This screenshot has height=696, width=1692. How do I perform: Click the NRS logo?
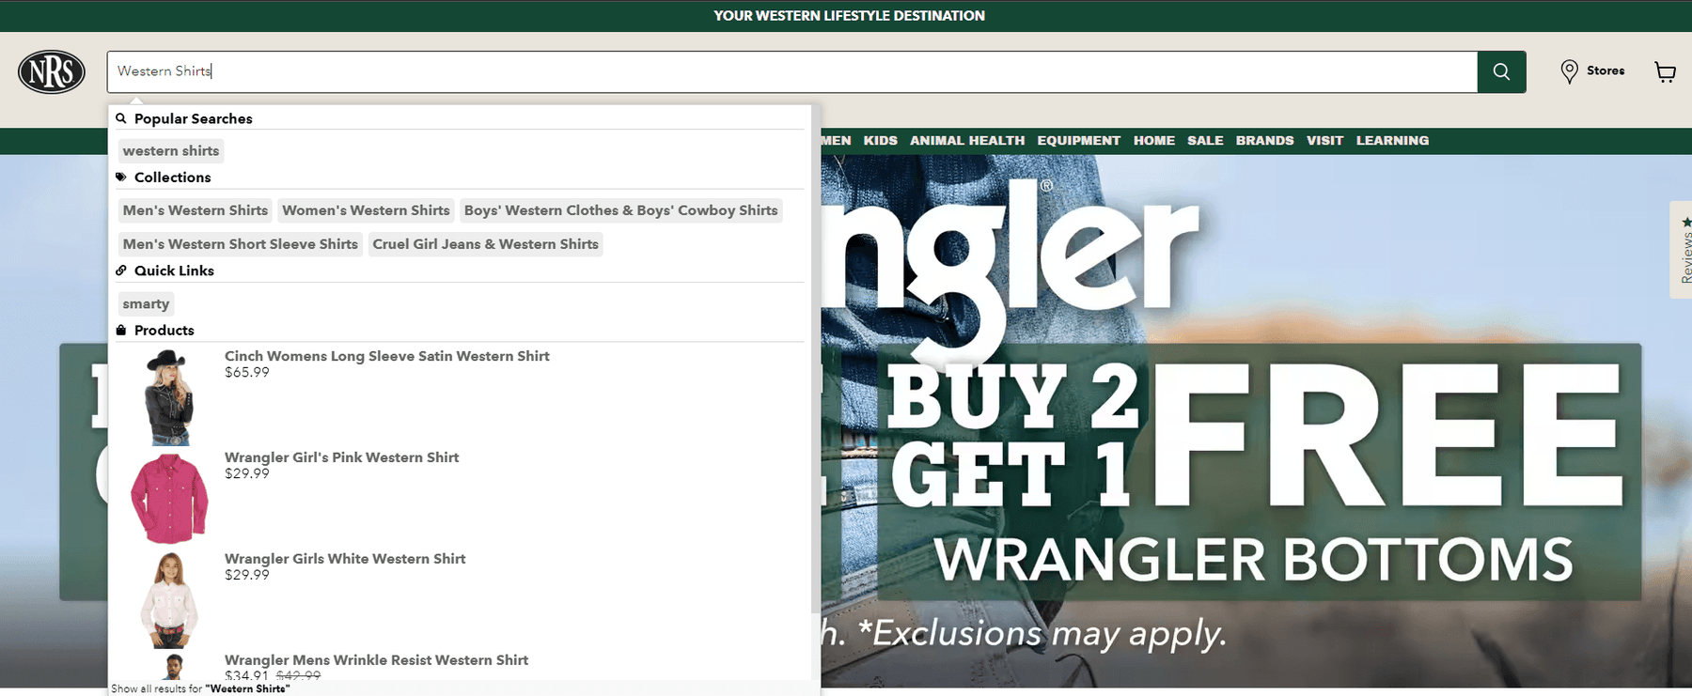pyautogui.click(x=52, y=72)
